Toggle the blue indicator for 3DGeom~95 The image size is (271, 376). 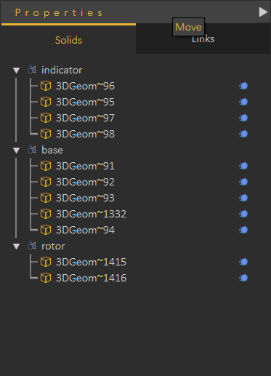pos(243,102)
